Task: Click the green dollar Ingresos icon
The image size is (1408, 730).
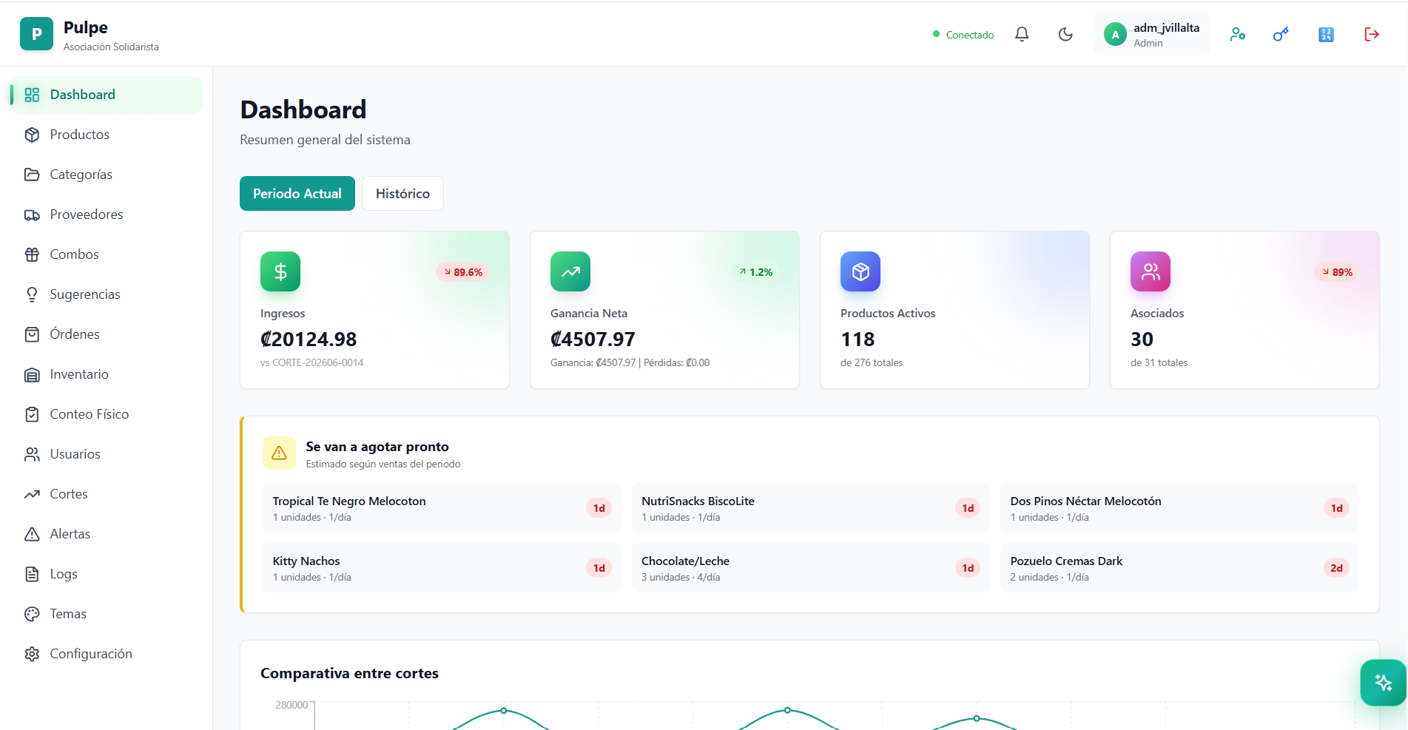Action: [280, 271]
